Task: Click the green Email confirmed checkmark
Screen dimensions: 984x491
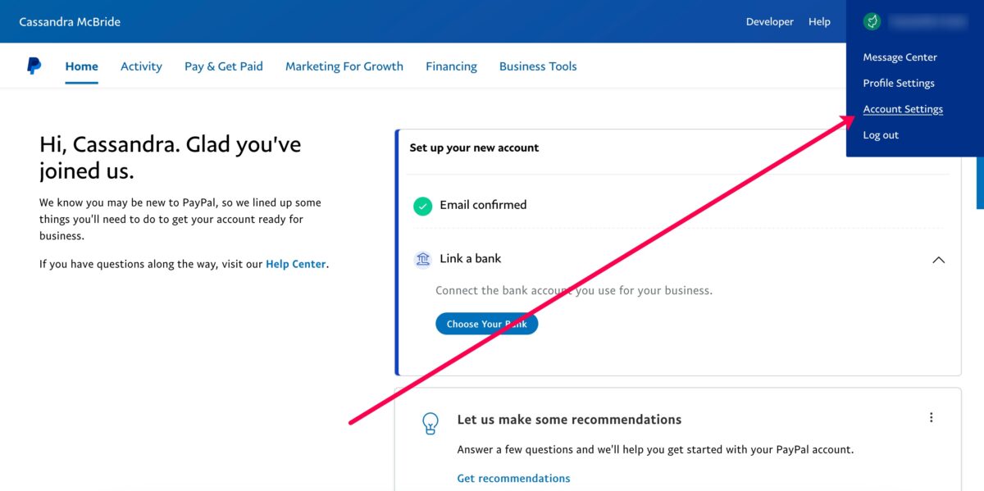Action: click(422, 206)
